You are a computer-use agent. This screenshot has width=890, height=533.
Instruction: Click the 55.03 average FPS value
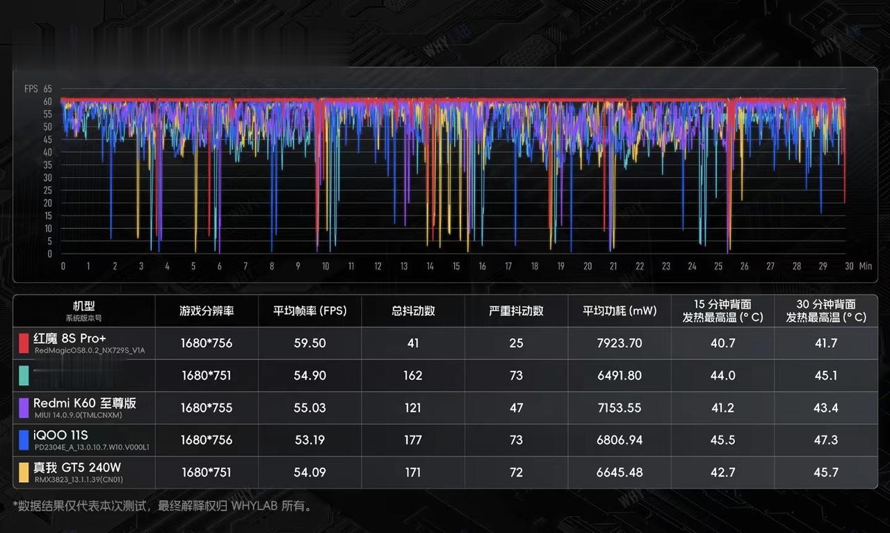pyautogui.click(x=309, y=408)
